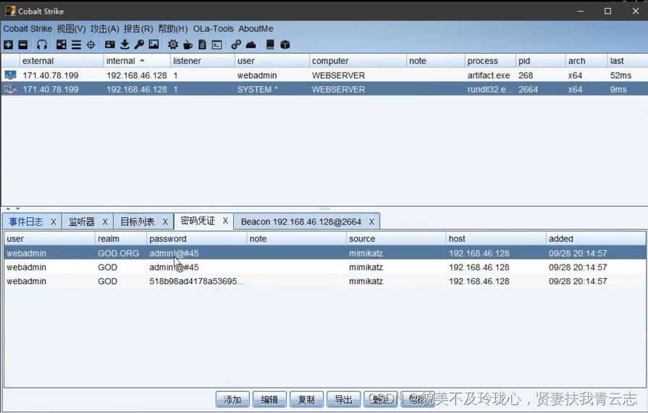The width and height of the screenshot is (648, 413).
Task: Sort sessions by the last column header
Action: tap(627, 61)
